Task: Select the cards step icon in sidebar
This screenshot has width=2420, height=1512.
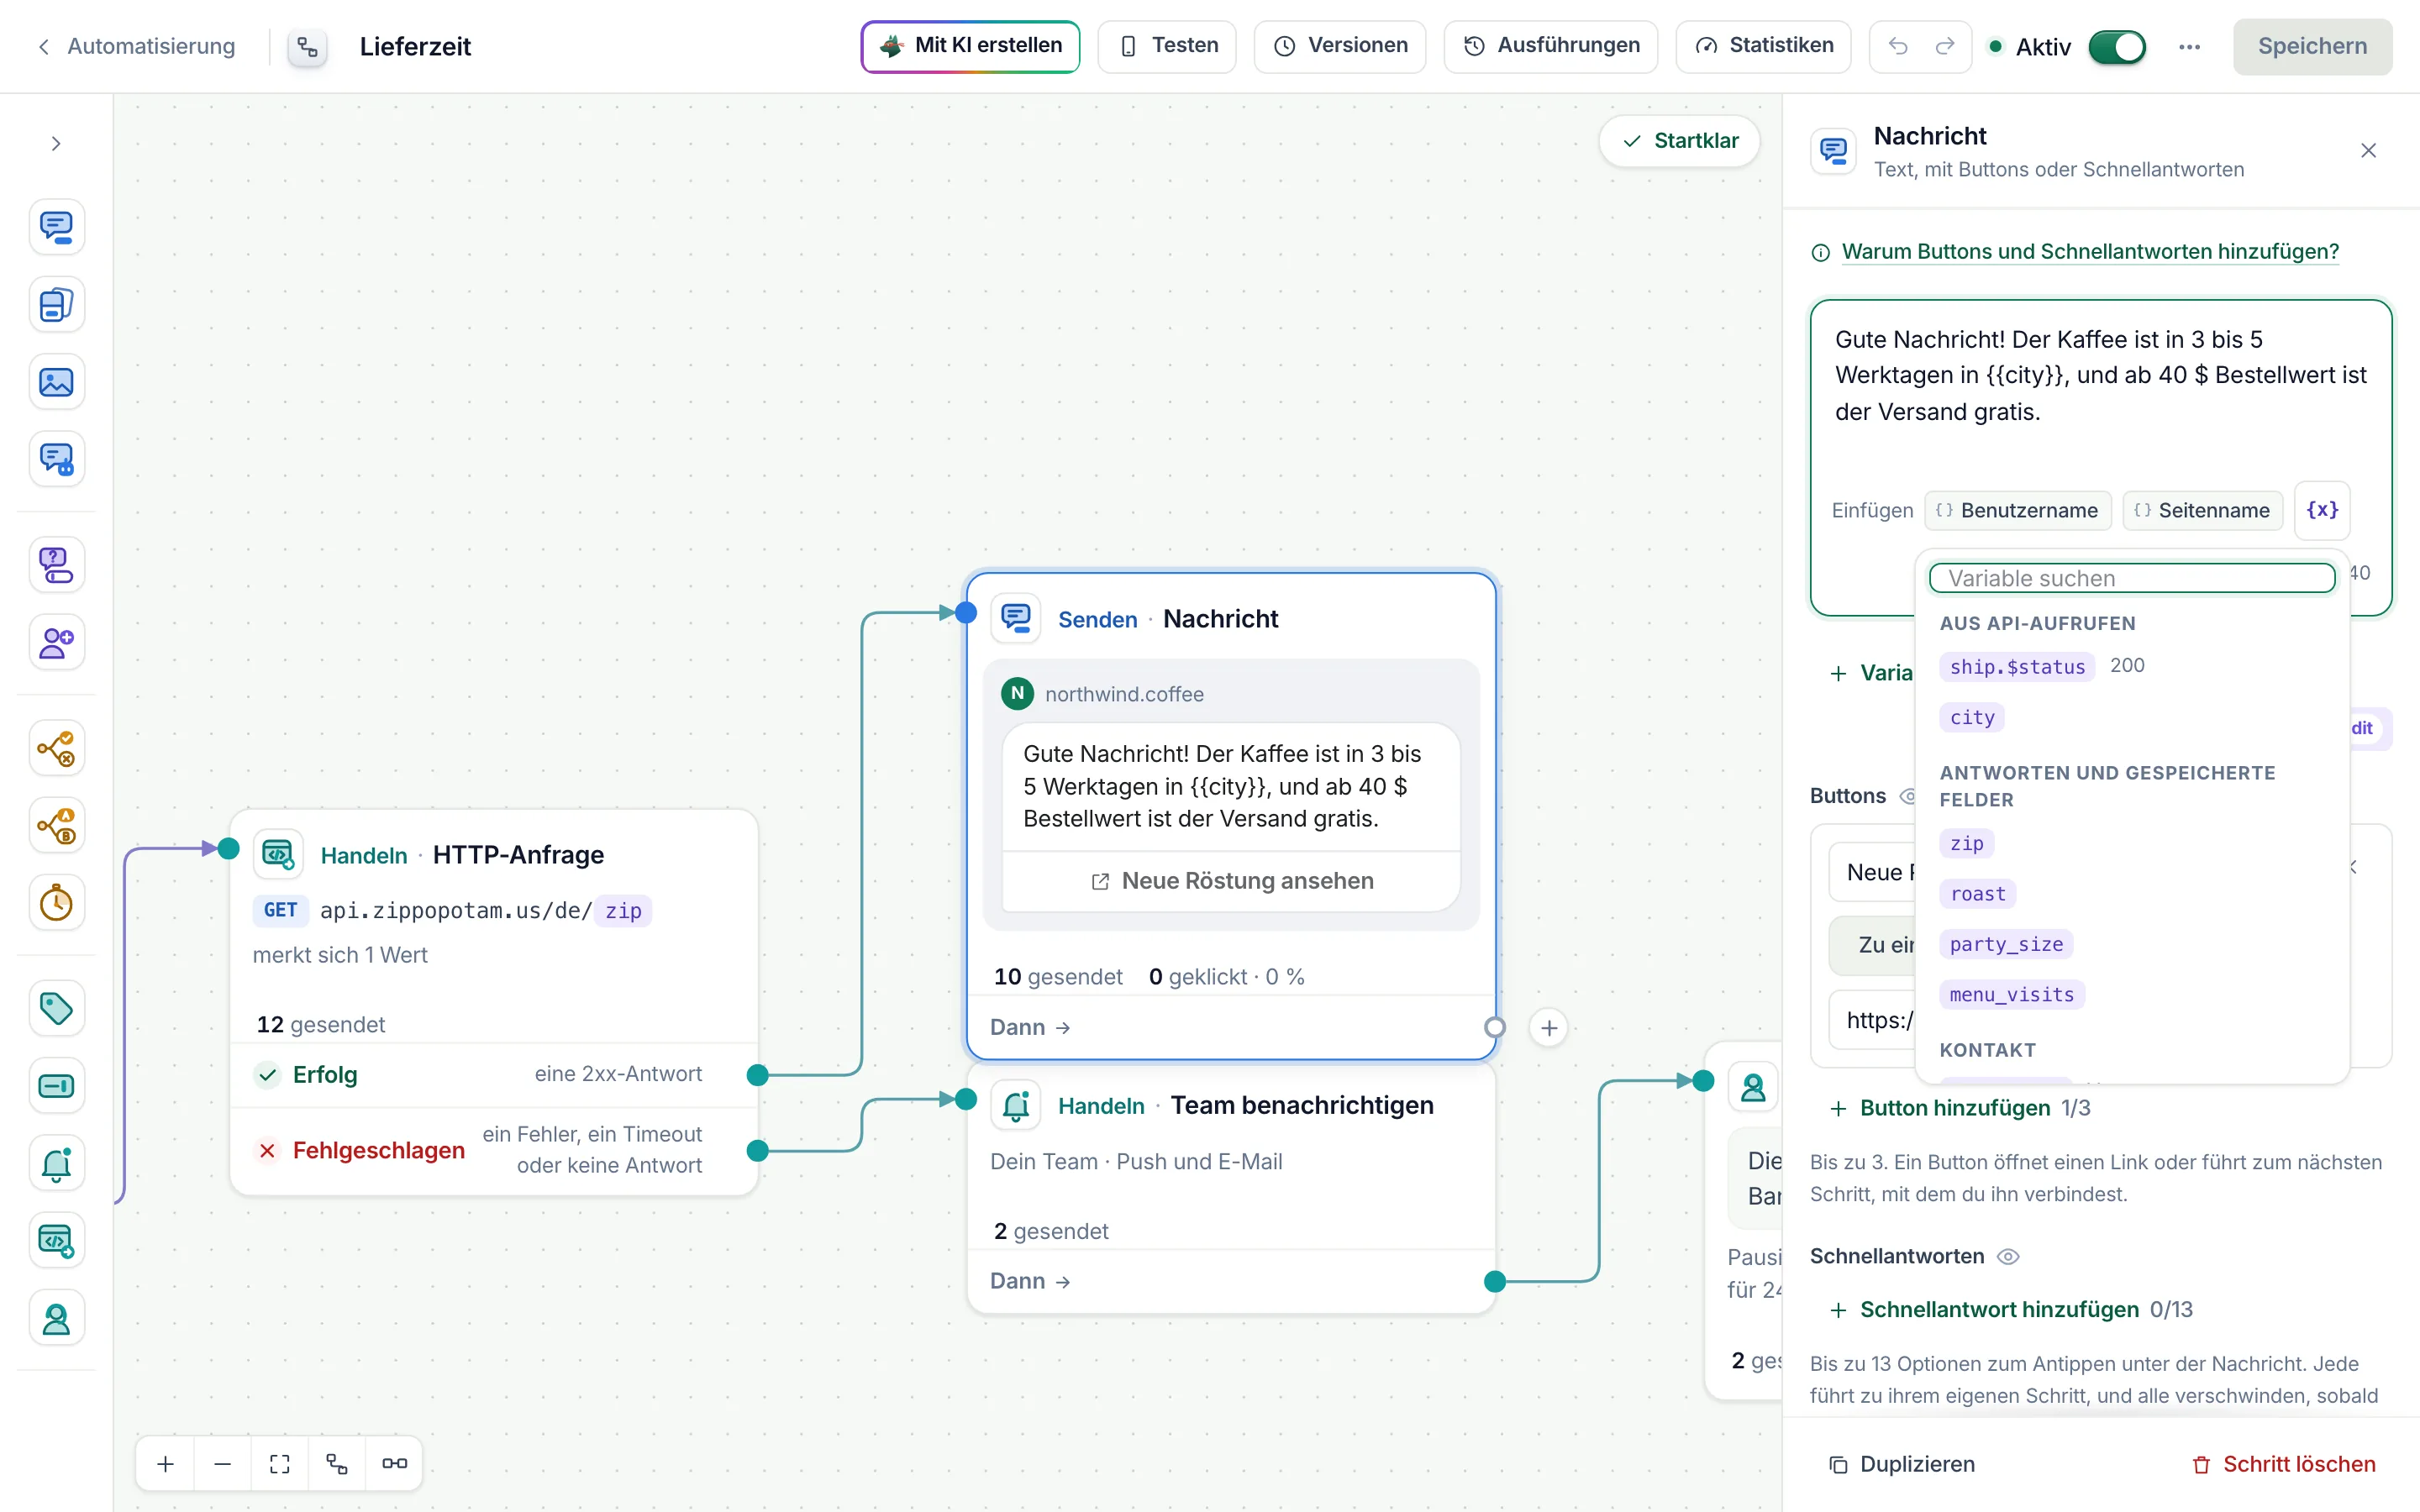Action: click(x=56, y=304)
